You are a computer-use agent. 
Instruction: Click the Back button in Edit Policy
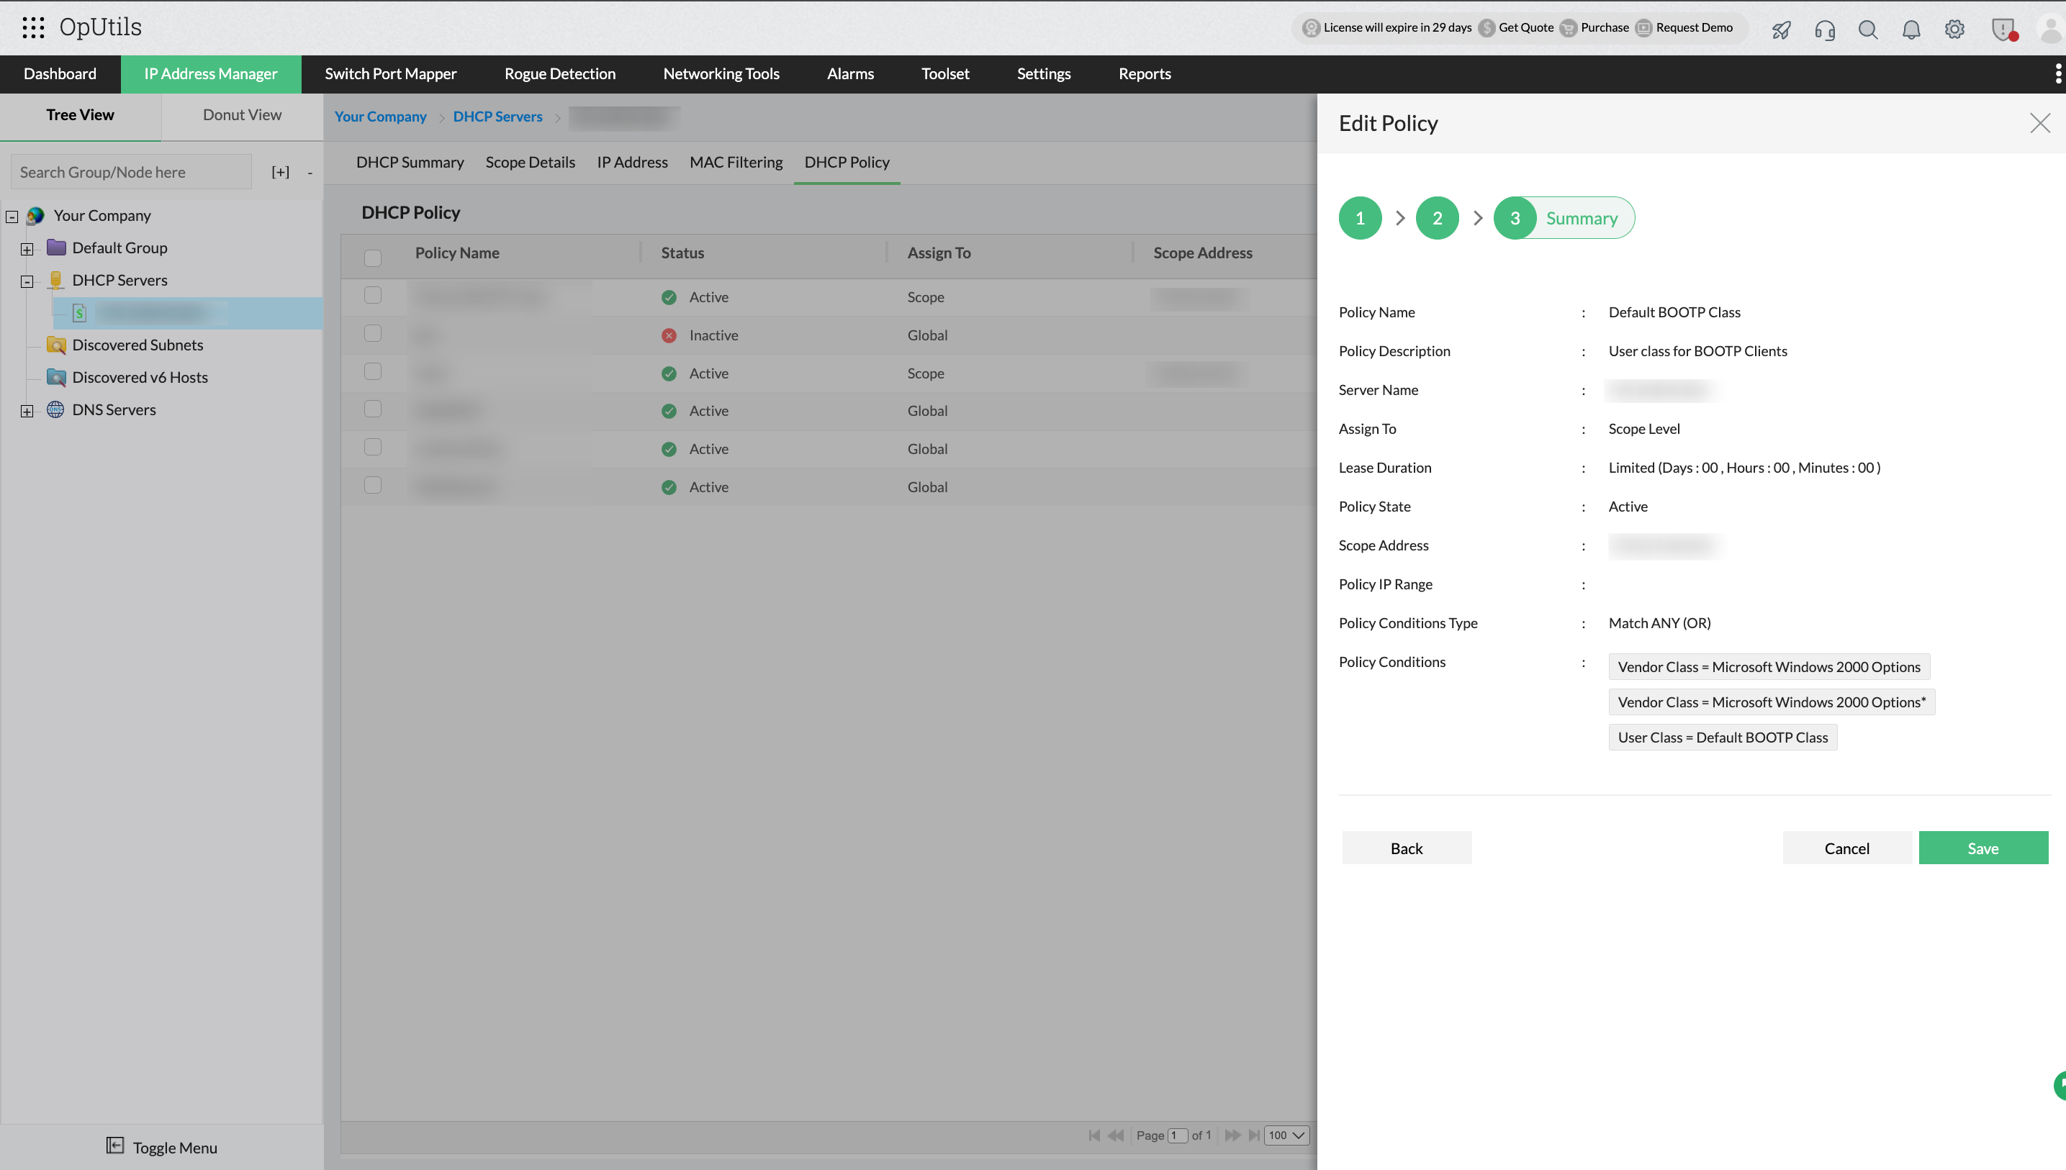(1406, 848)
